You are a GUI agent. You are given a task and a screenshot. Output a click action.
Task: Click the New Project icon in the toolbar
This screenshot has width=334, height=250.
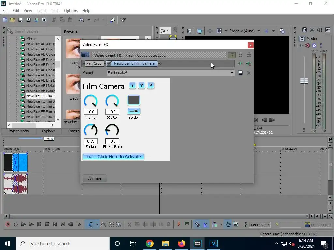point(5,20)
